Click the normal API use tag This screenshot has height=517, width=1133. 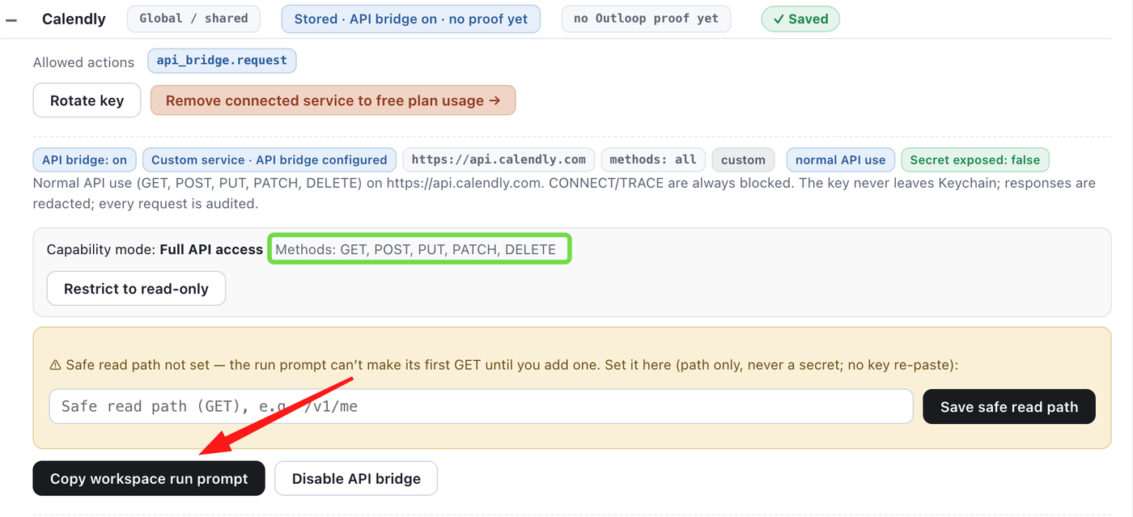pyautogui.click(x=841, y=159)
